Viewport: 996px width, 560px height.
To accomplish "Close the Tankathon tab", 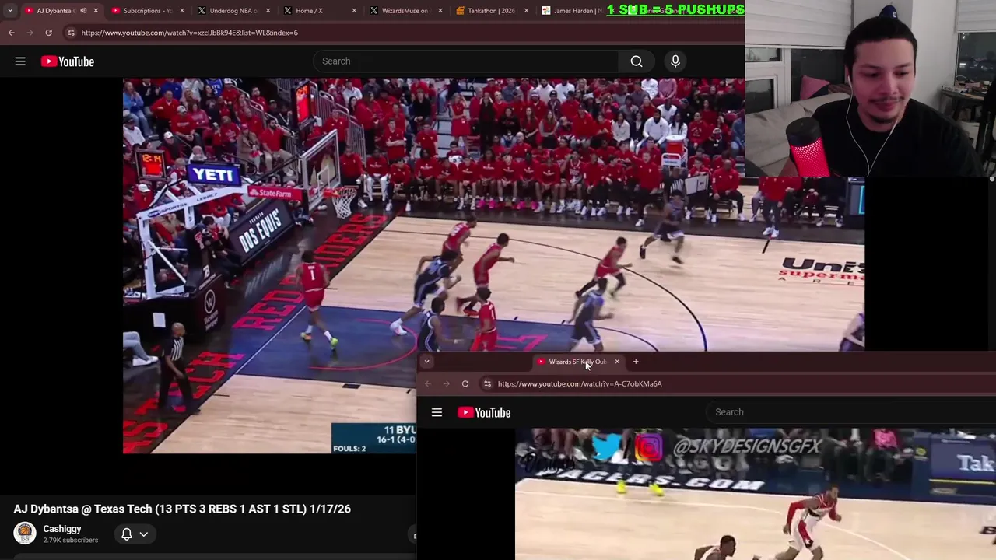I will click(527, 11).
